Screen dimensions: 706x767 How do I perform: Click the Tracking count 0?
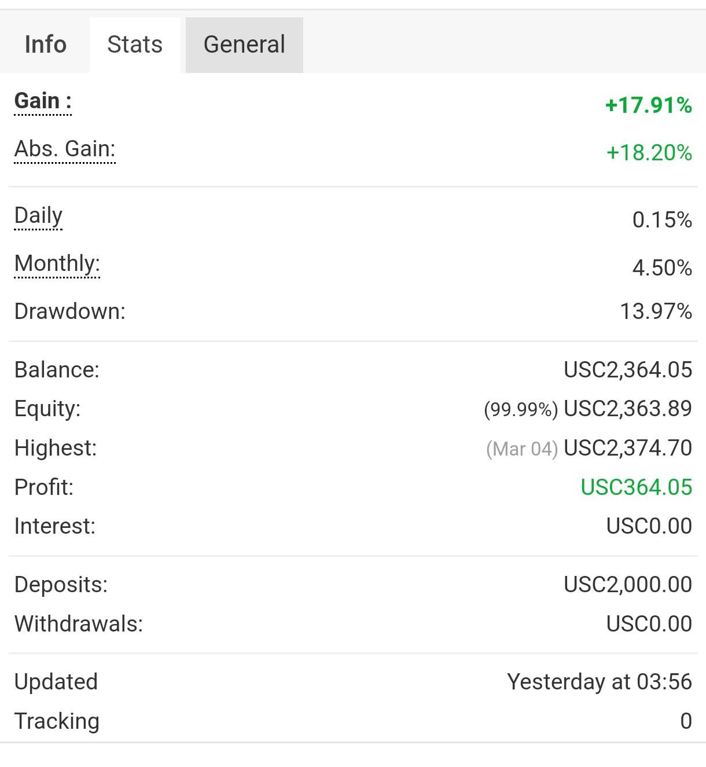click(686, 721)
